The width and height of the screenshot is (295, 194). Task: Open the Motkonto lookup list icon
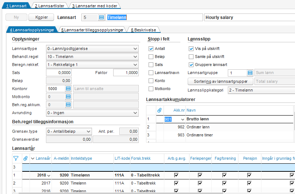tap(68, 97)
